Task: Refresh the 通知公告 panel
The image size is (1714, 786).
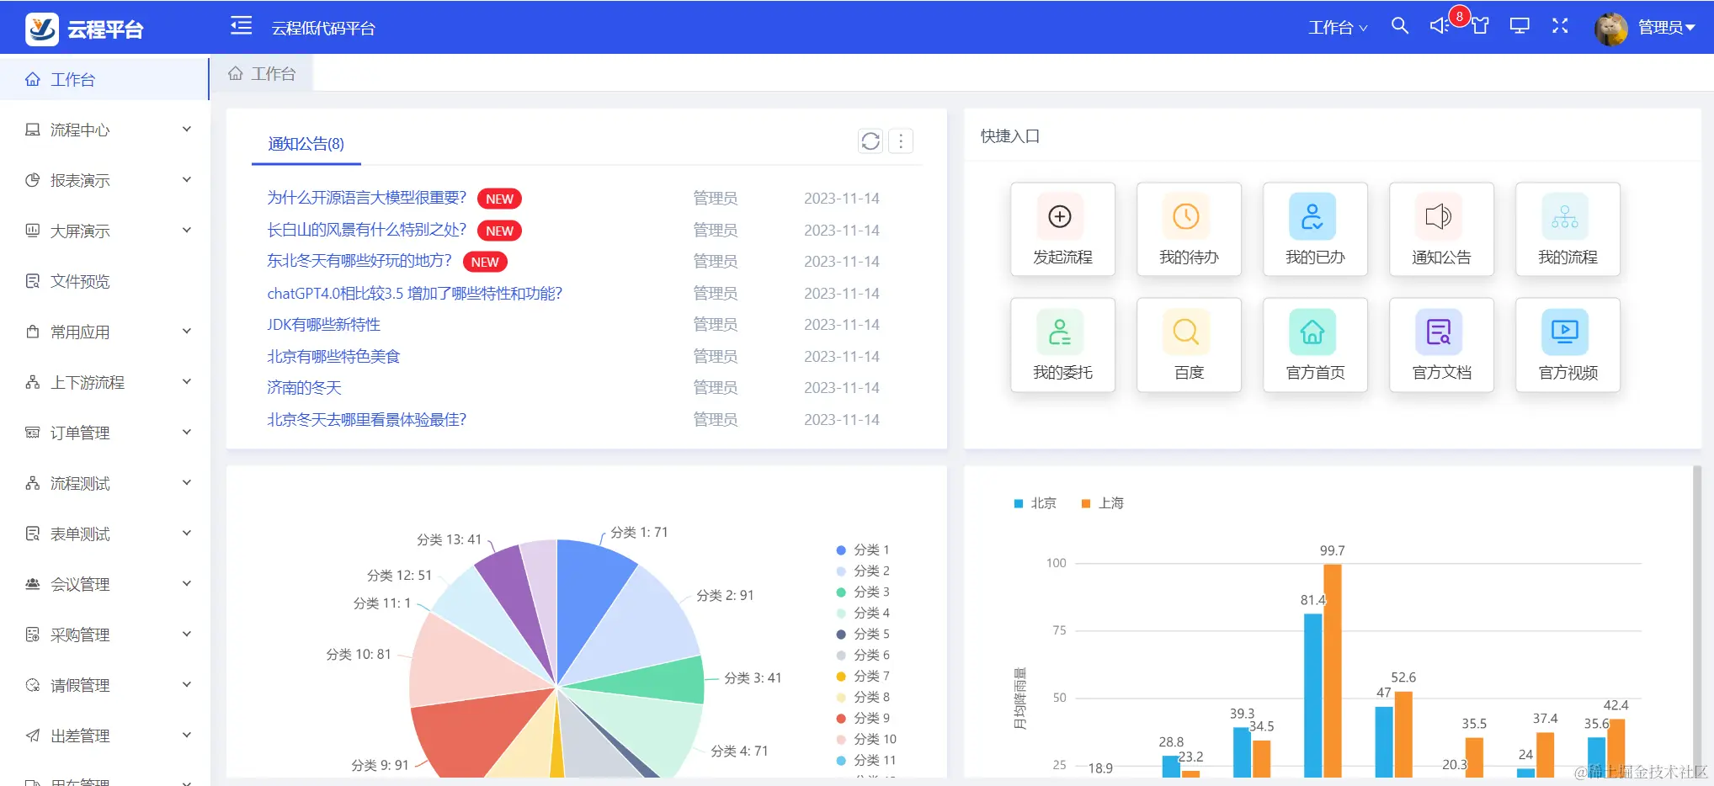Action: click(870, 141)
